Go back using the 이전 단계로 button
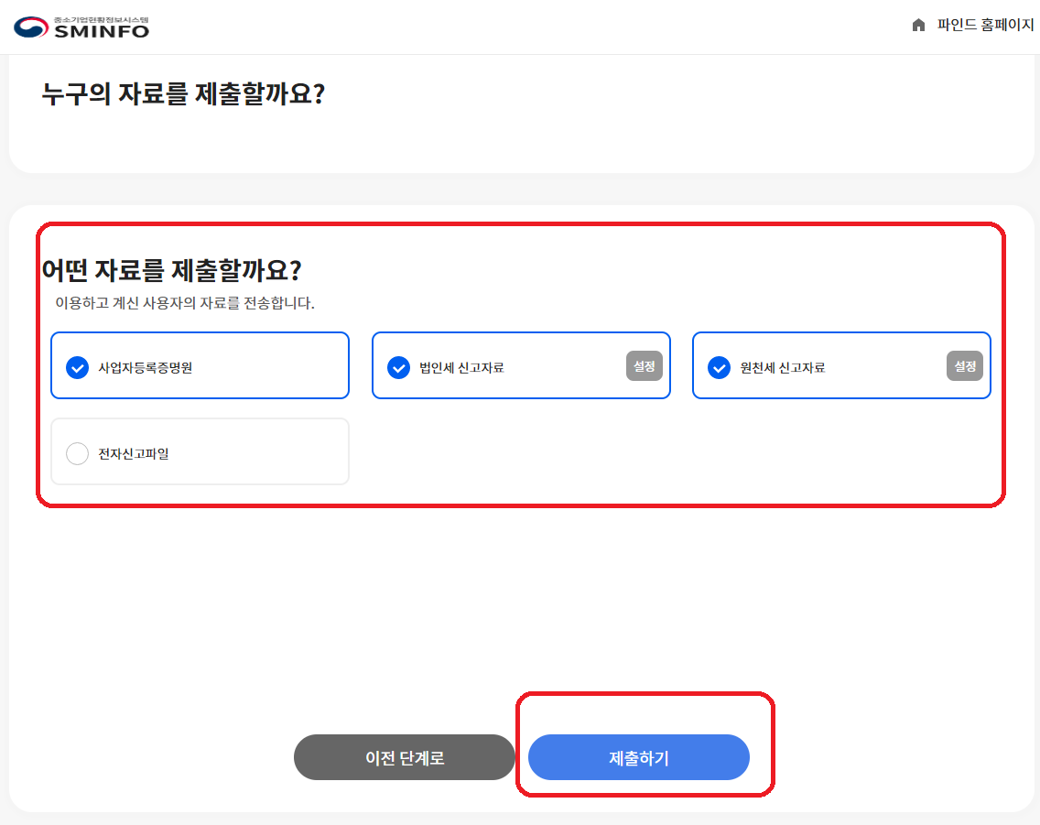The width and height of the screenshot is (1040, 825). click(405, 757)
